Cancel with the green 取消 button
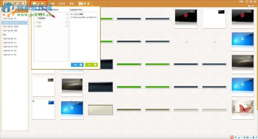The width and height of the screenshot is (258, 139). click(92, 65)
